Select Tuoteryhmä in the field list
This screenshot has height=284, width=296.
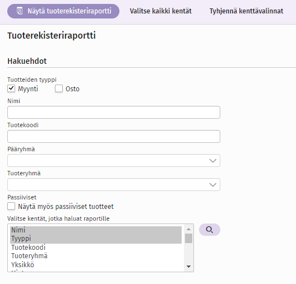pos(96,256)
